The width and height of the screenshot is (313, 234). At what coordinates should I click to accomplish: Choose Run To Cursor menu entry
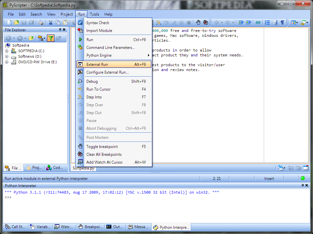114,89
